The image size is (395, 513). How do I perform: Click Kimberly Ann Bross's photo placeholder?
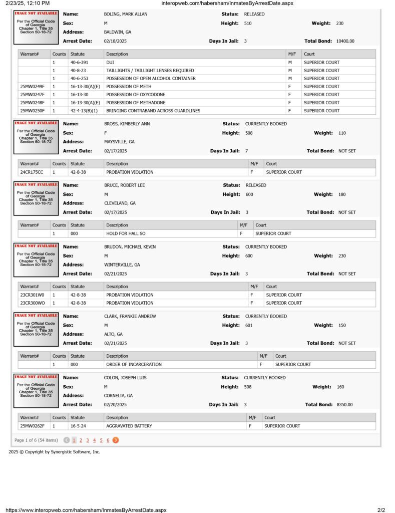(x=36, y=137)
